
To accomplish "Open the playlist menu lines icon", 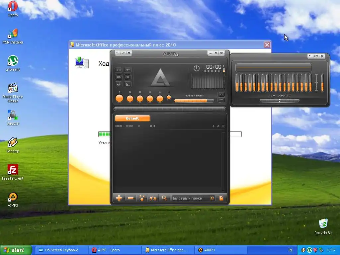I will (x=223, y=126).
